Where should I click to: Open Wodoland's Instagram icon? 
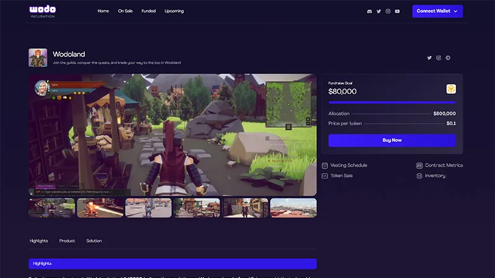click(439, 57)
